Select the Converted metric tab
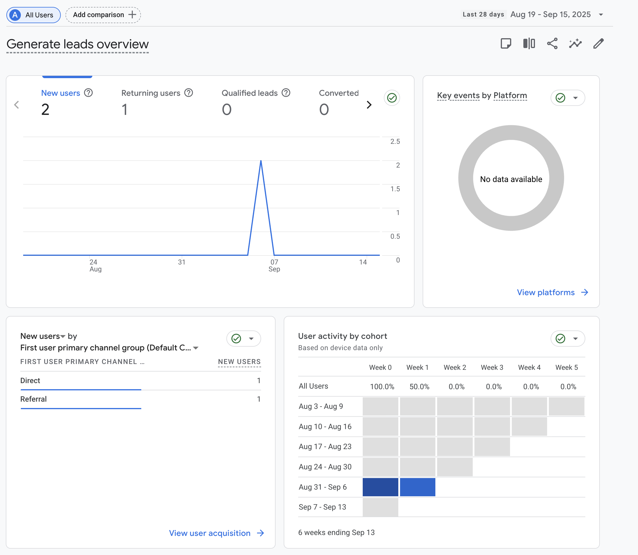The height and width of the screenshot is (555, 638). [x=339, y=102]
